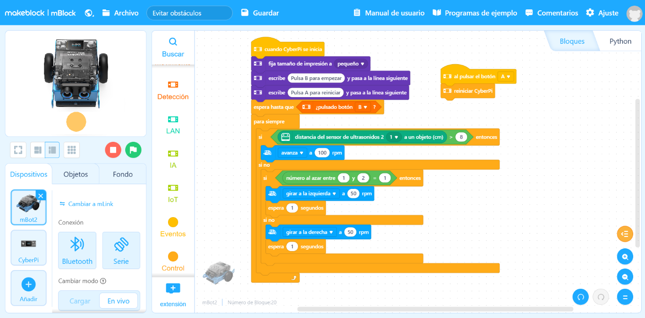
Task: Open the Objetos tab
Action: point(76,174)
